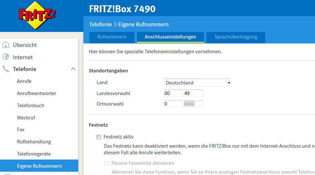This screenshot has height=175, width=315.
Task: Click the Telefonie phone handset icon
Action: (6, 69)
